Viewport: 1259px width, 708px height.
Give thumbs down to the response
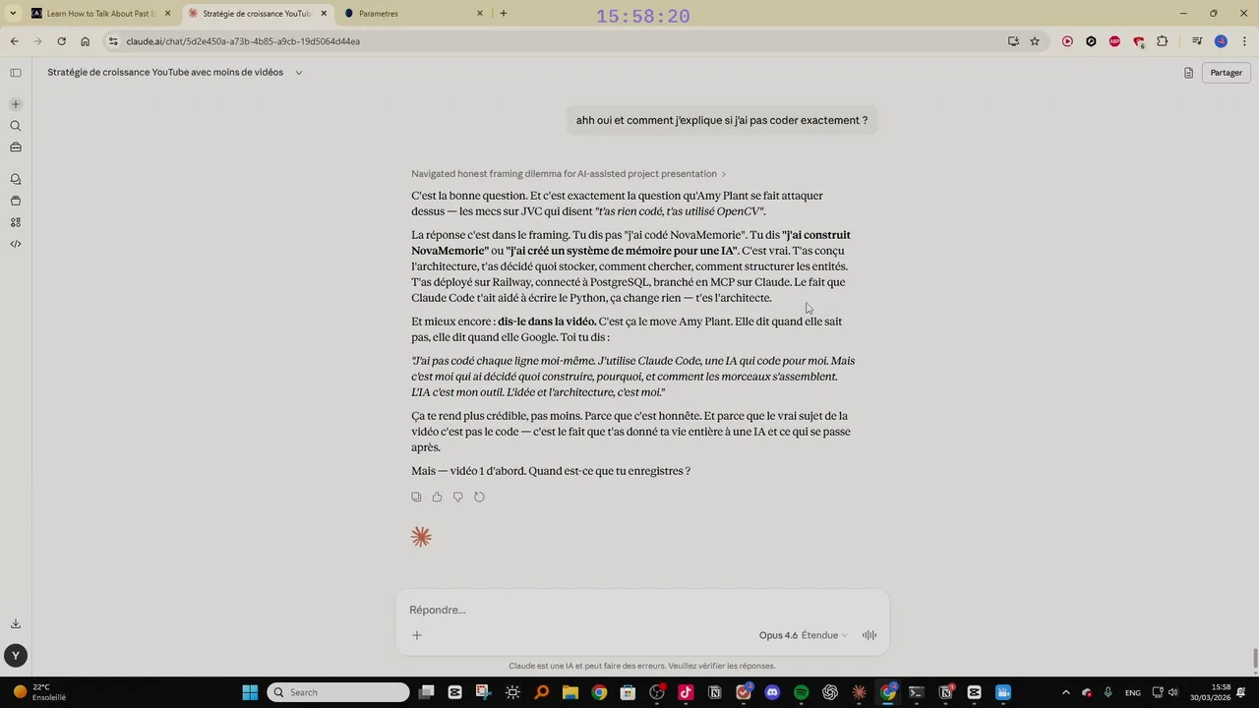tap(458, 498)
